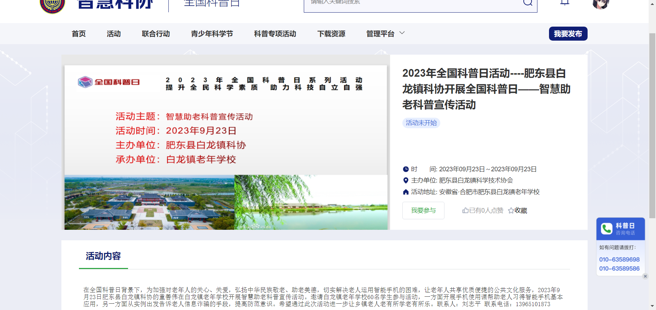Click the search magnifier icon
Screen dimensions: 656x310
click(x=528, y=3)
